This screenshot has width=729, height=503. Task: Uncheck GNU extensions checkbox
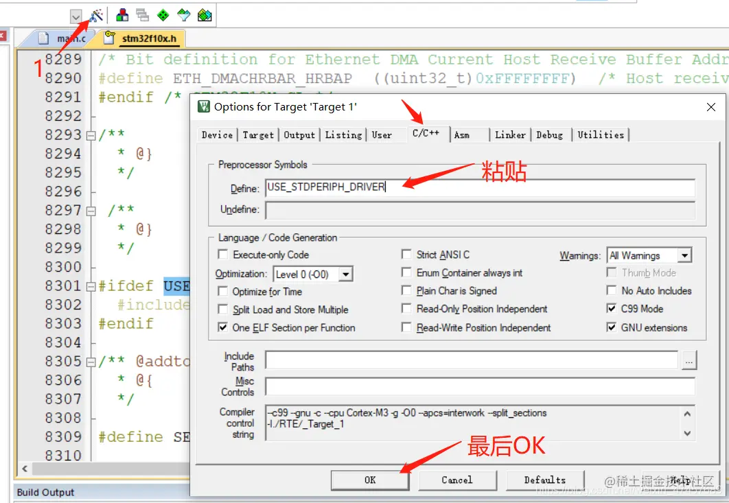612,327
